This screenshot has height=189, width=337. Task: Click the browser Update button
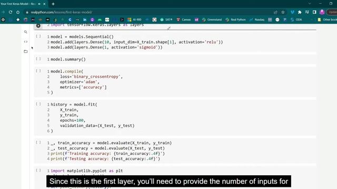pos(332,12)
